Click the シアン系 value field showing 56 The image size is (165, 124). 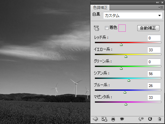click(154, 74)
